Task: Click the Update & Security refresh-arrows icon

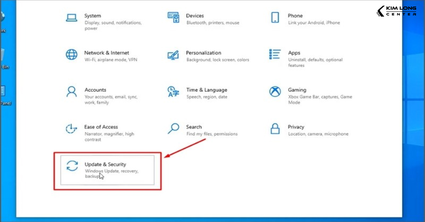Action: pyautogui.click(x=72, y=166)
